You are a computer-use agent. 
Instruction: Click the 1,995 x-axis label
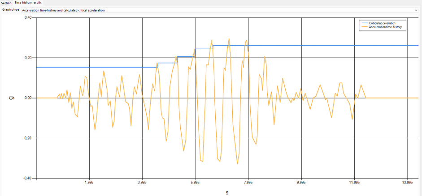point(89,182)
